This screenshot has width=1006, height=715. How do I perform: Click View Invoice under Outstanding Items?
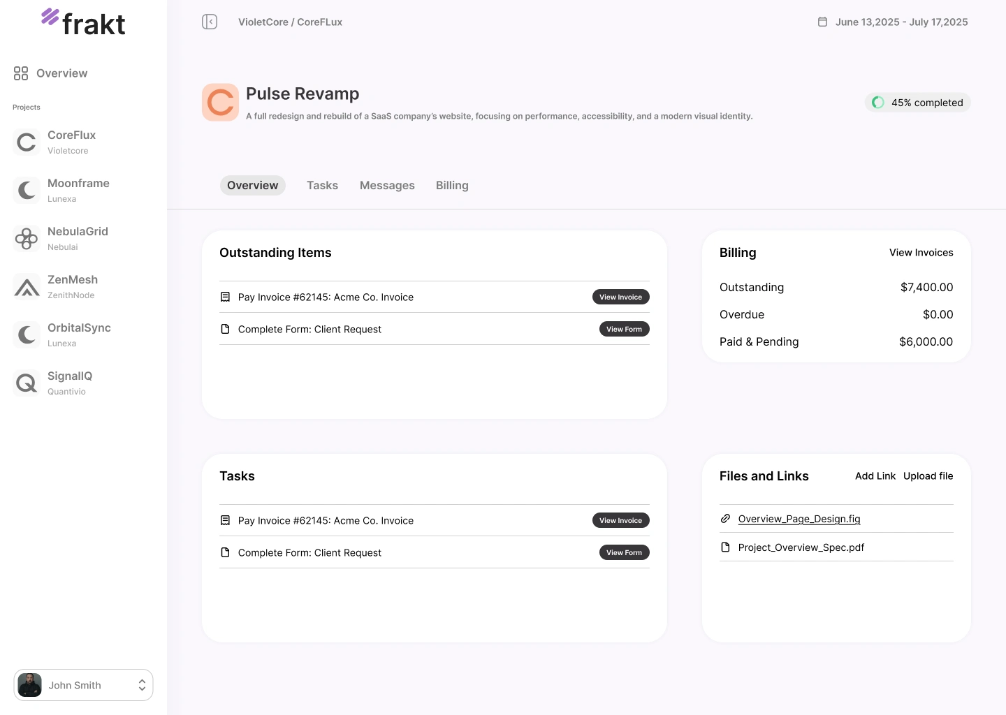coord(620,297)
